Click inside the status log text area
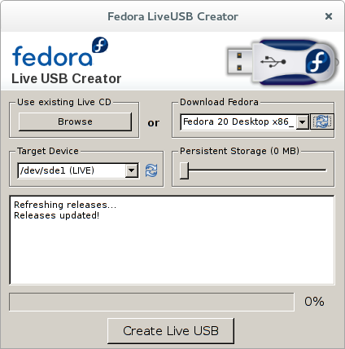The height and width of the screenshot is (349, 345). pyautogui.click(x=172, y=240)
